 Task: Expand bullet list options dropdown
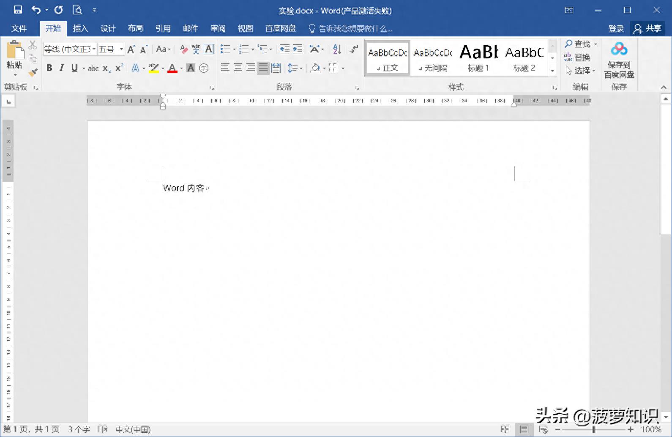[x=235, y=49]
